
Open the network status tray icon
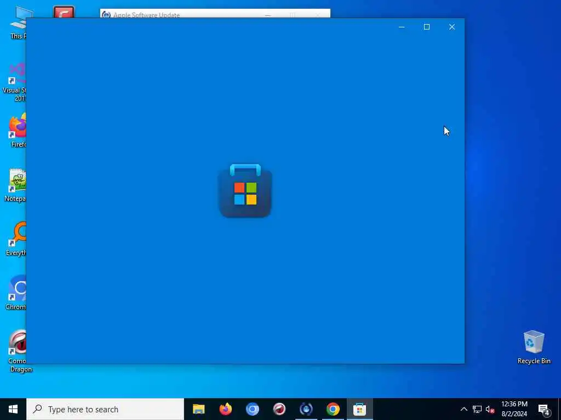coord(477,409)
